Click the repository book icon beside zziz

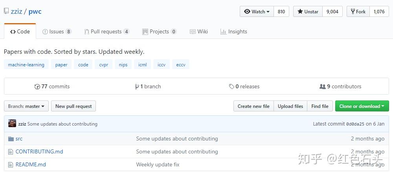click(x=6, y=11)
